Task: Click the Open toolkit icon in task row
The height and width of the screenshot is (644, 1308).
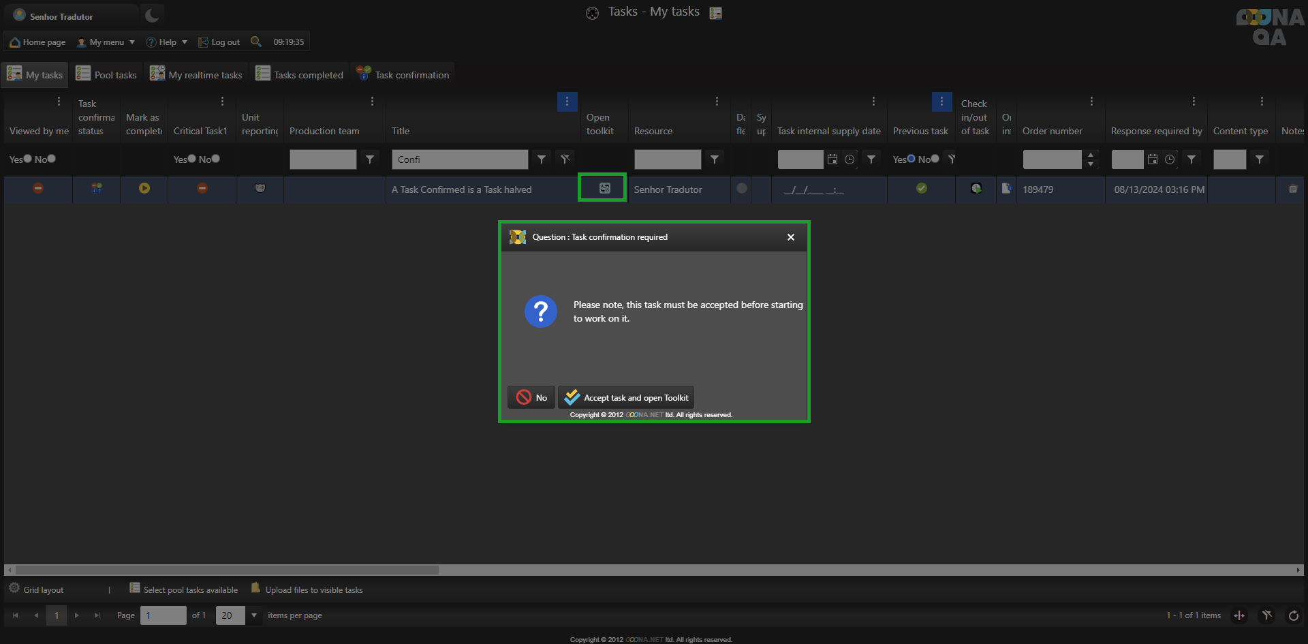Action: (x=604, y=188)
